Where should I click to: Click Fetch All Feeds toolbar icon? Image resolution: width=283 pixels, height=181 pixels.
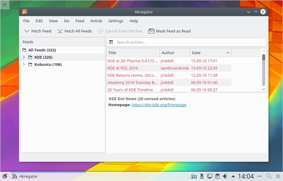coord(60,31)
